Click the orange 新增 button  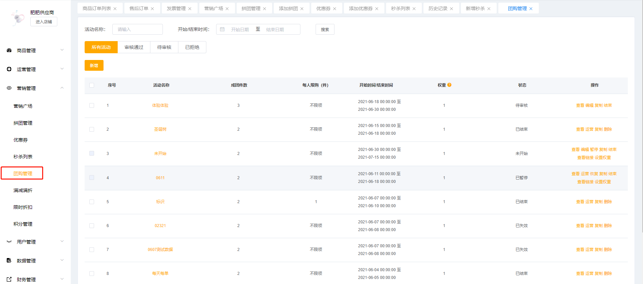pos(94,65)
